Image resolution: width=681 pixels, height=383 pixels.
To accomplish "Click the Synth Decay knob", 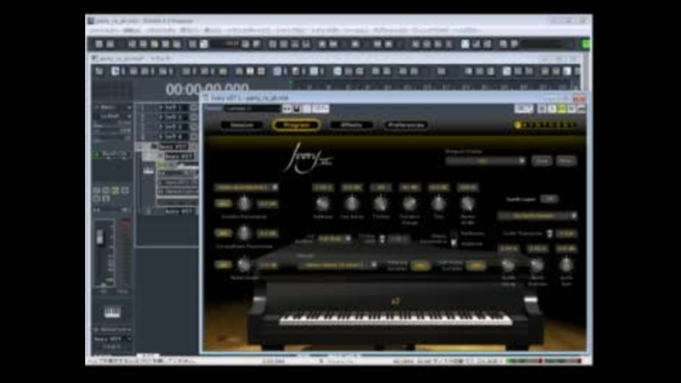I will click(508, 265).
